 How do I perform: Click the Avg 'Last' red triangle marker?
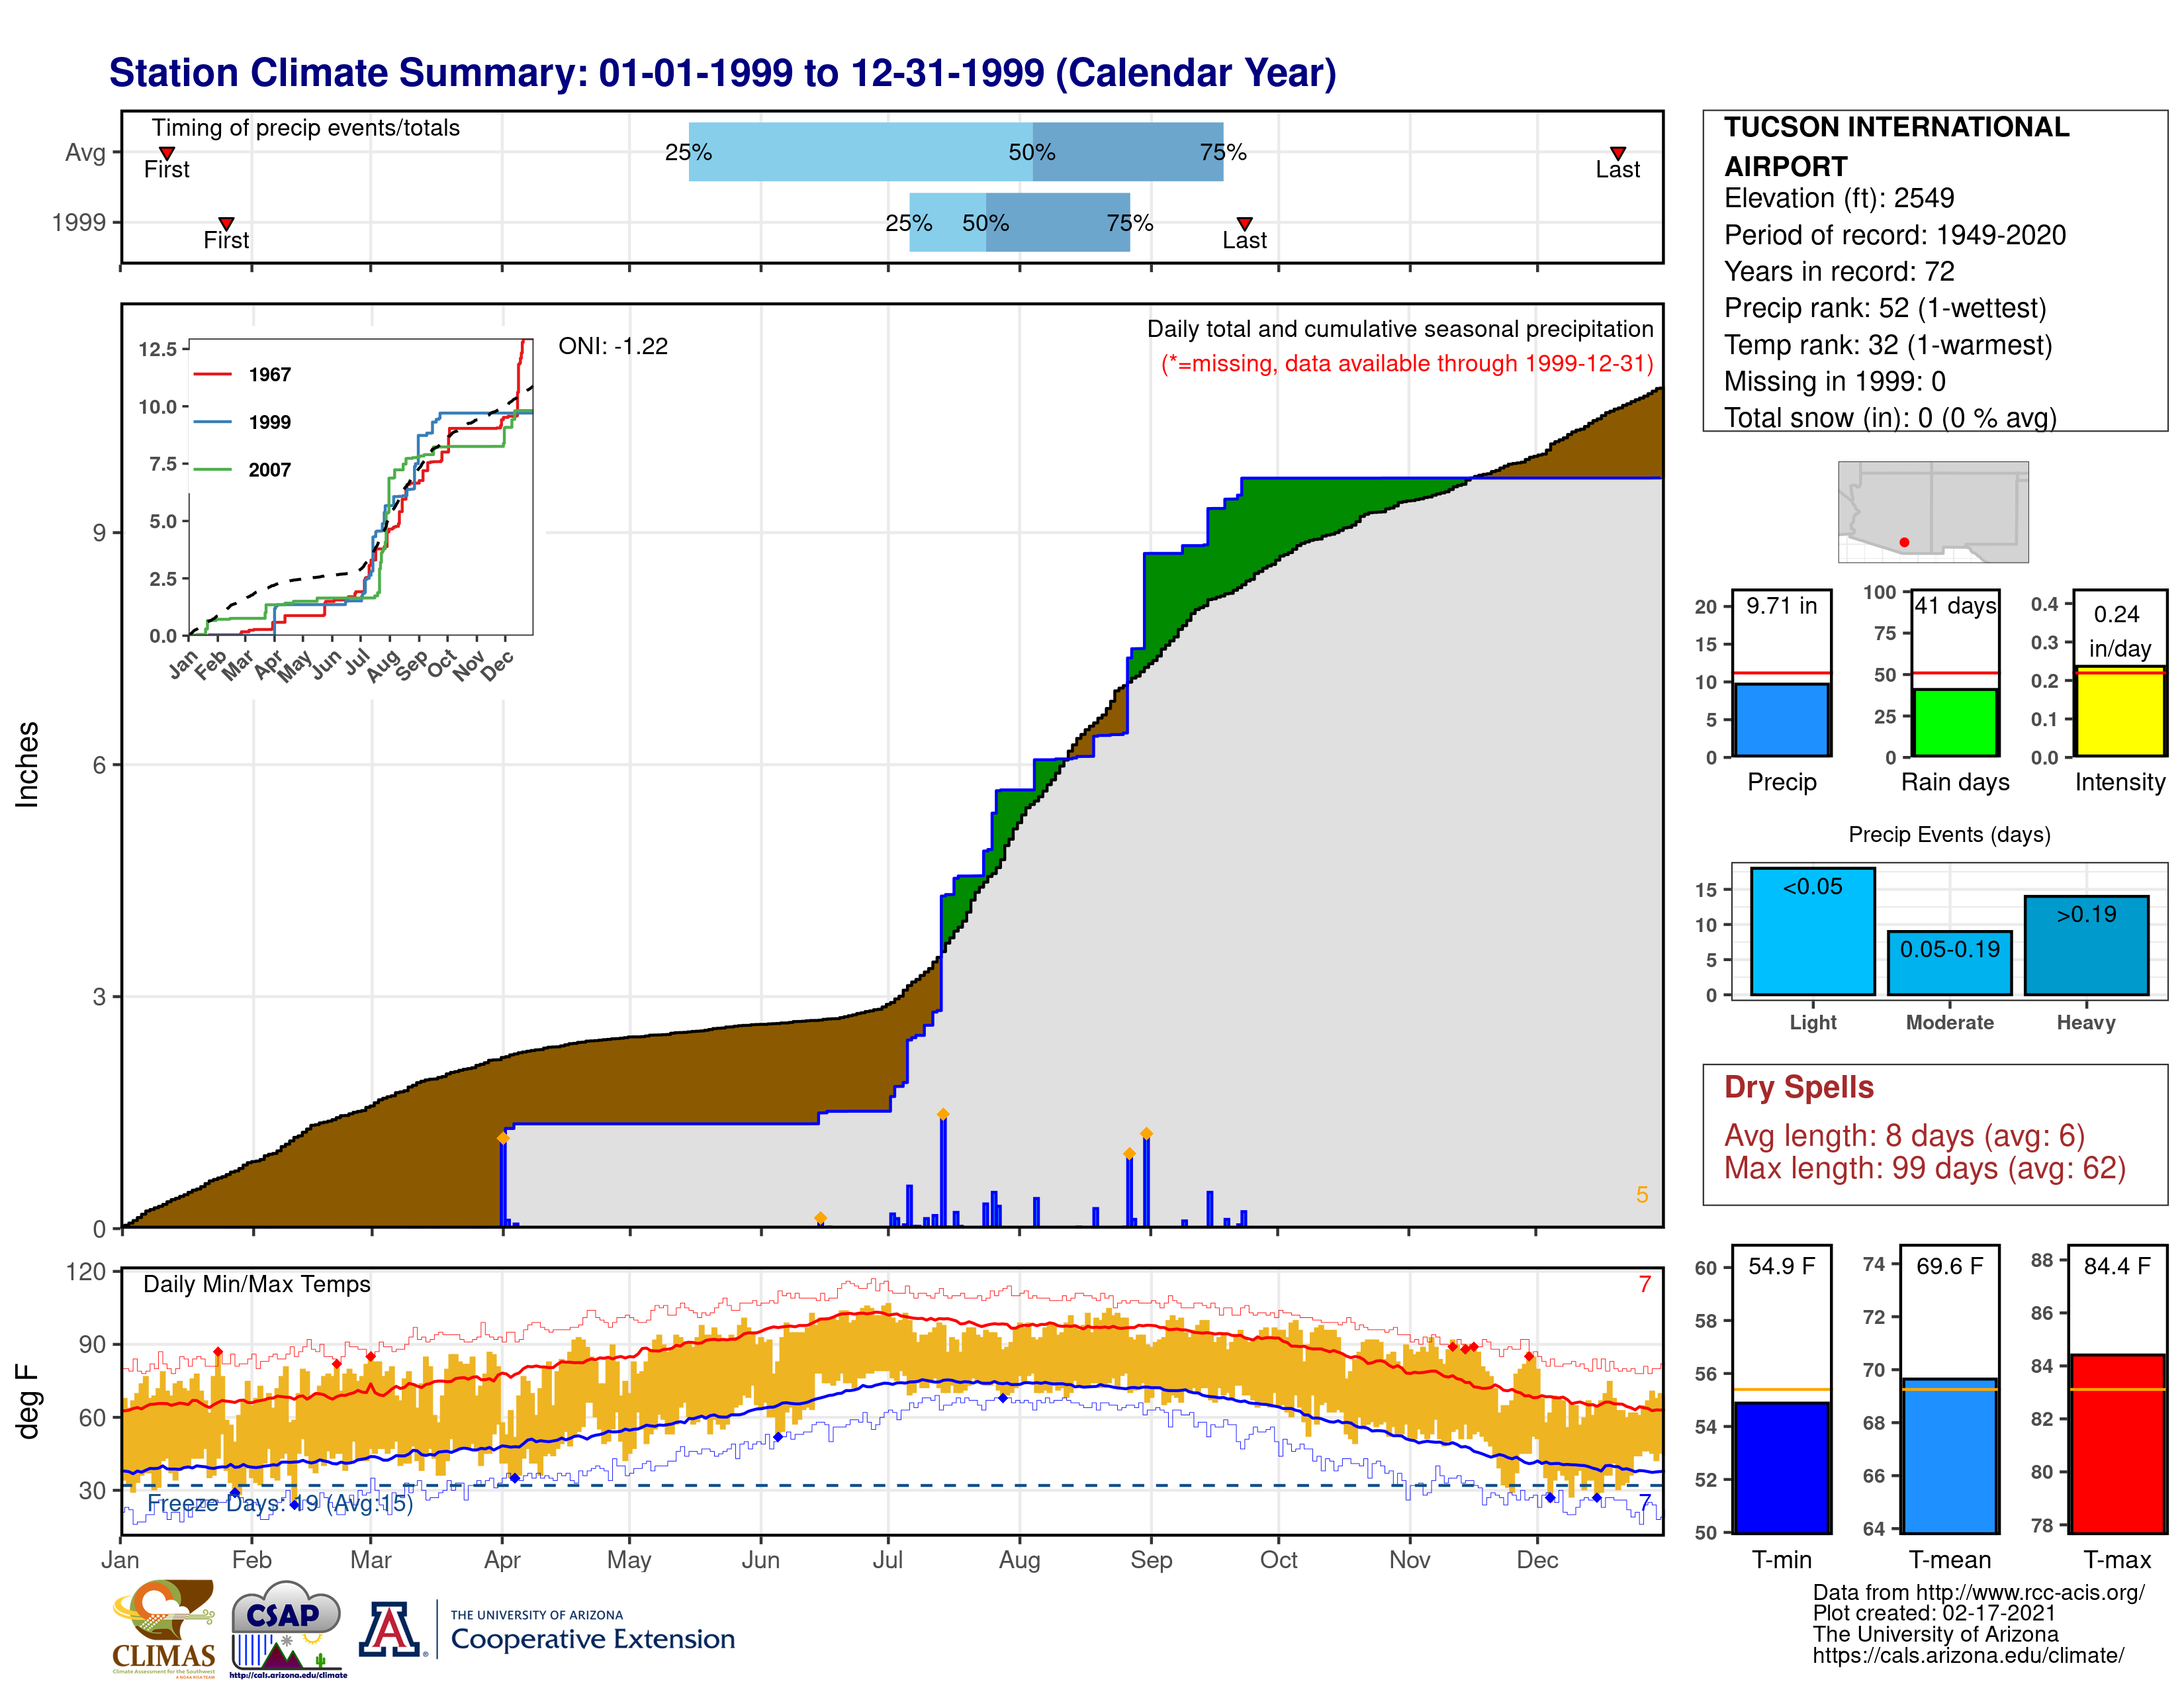click(x=1617, y=153)
